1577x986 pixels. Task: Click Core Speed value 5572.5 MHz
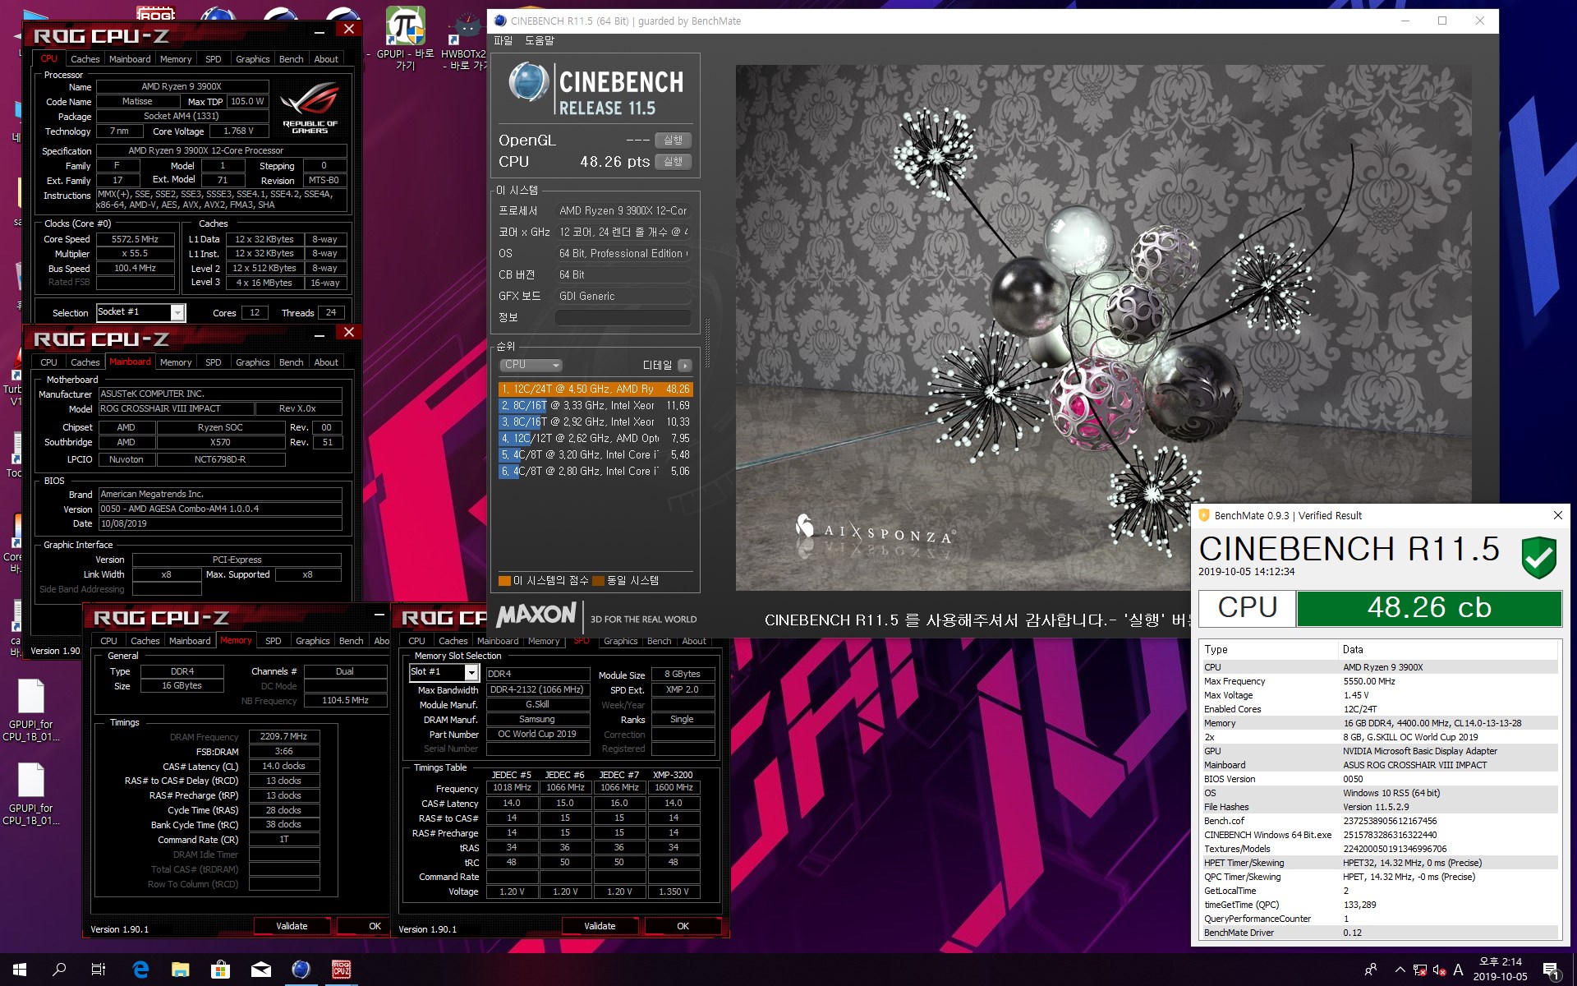pos(135,239)
